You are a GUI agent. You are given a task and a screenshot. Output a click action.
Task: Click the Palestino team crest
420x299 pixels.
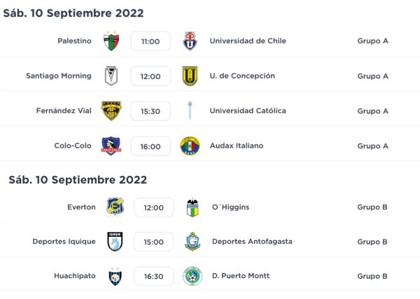click(111, 41)
